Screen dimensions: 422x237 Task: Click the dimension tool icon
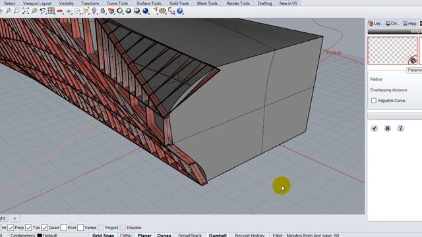(171, 11)
